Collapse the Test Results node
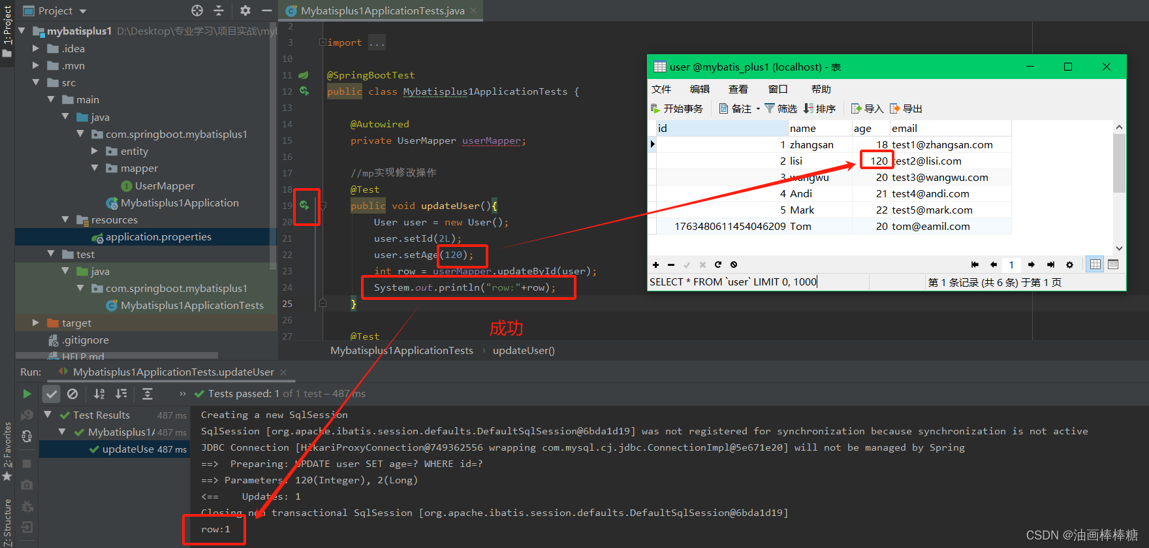Image resolution: width=1149 pixels, height=548 pixels. tap(48, 415)
